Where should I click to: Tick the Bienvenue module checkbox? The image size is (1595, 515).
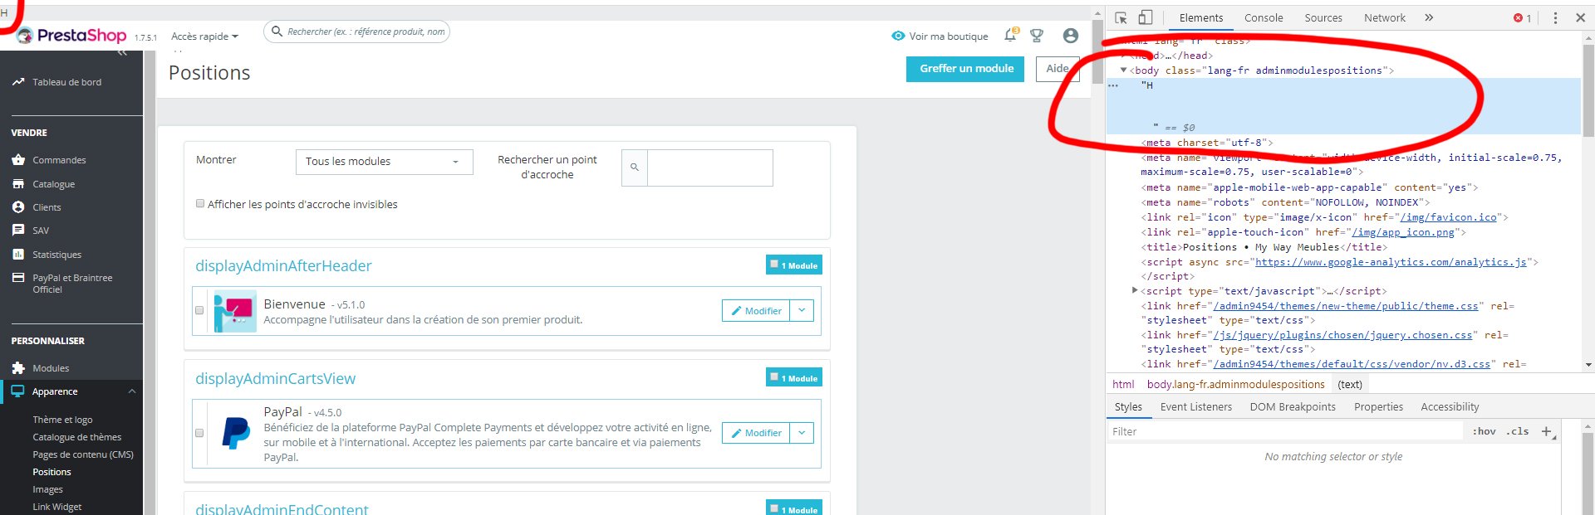pos(199,311)
